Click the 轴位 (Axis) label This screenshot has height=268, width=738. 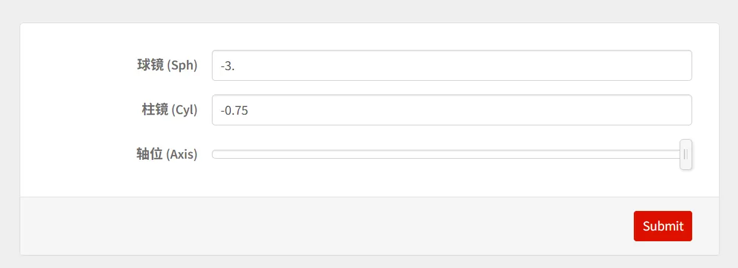(x=167, y=155)
